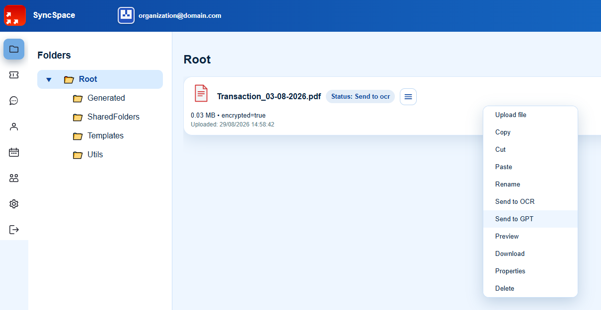Click the Uploaded: 29/08/2026 14:58:42 text
The image size is (601, 310).
coord(232,124)
